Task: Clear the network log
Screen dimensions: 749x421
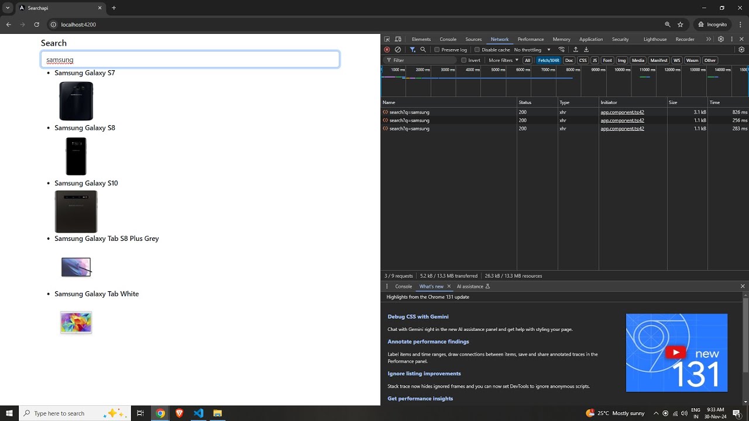Action: click(x=398, y=50)
